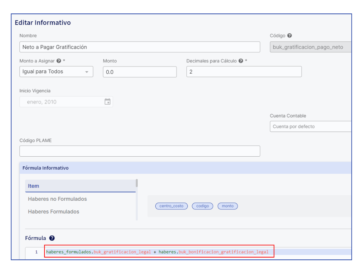This screenshot has width=361, height=274.
Task: Insert centro_costo tag
Action: coord(171,206)
